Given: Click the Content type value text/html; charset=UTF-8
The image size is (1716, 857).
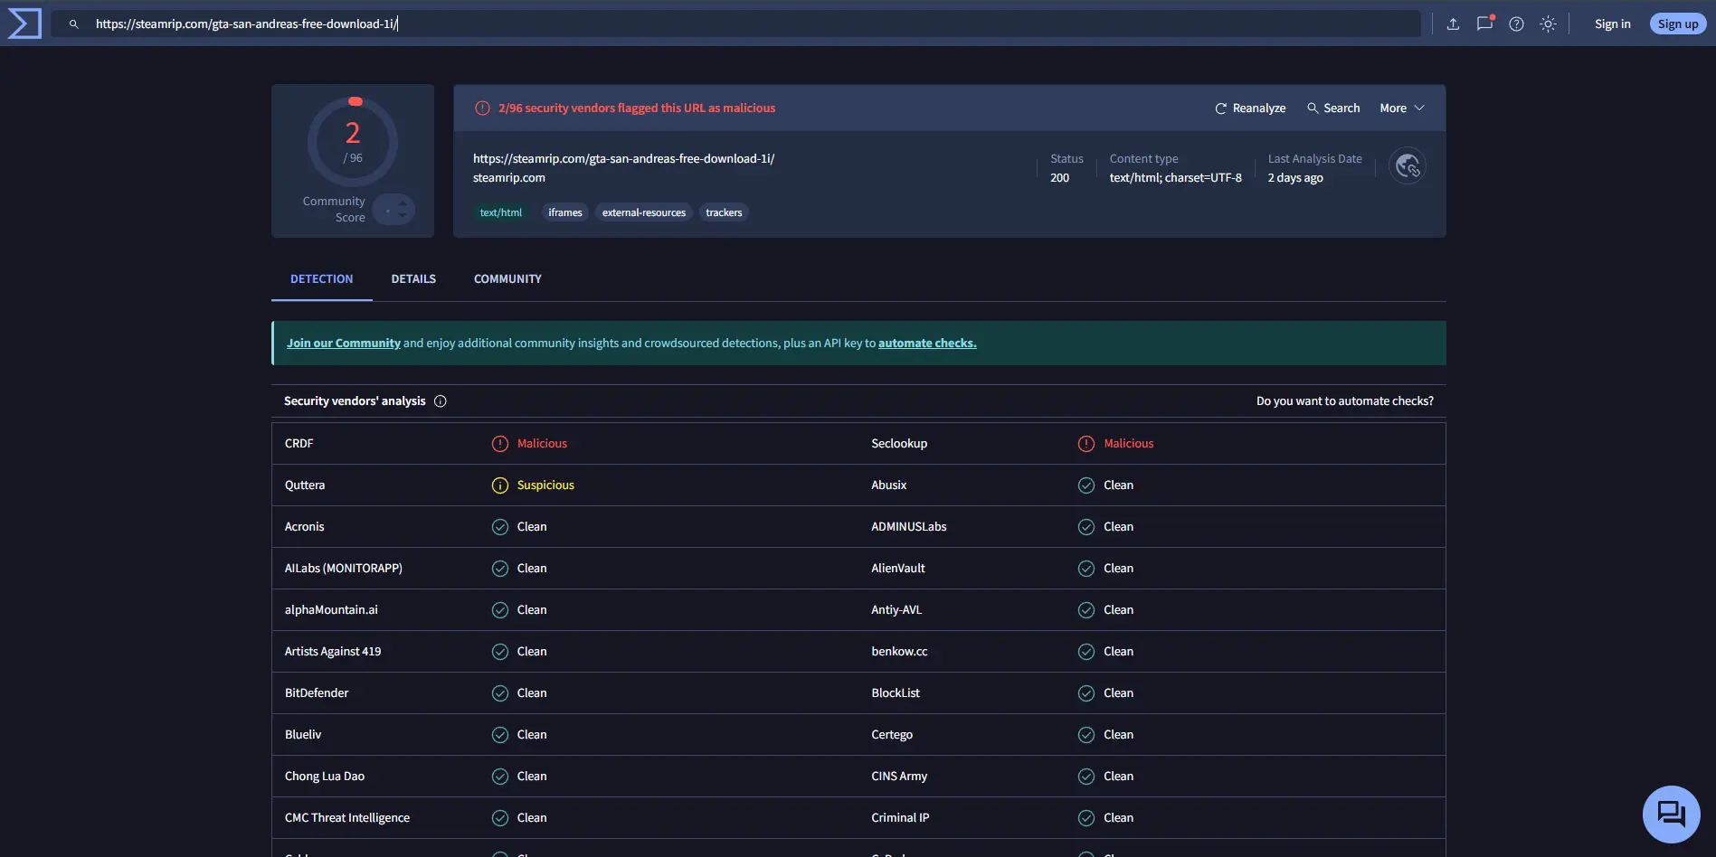Looking at the screenshot, I should [x=1175, y=178].
